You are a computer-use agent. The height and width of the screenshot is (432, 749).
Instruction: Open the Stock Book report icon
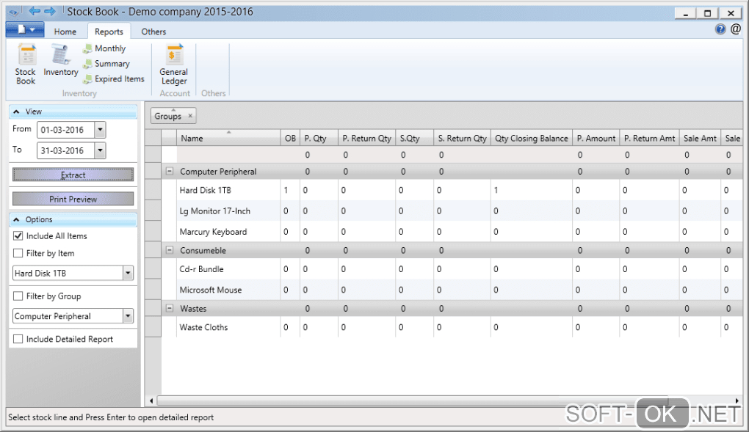click(26, 64)
